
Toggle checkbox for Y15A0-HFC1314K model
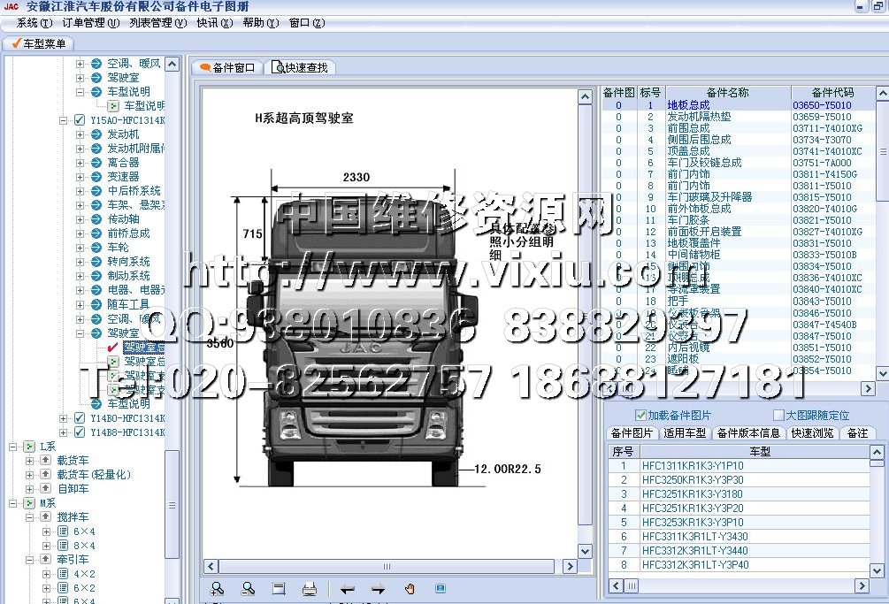pos(80,120)
